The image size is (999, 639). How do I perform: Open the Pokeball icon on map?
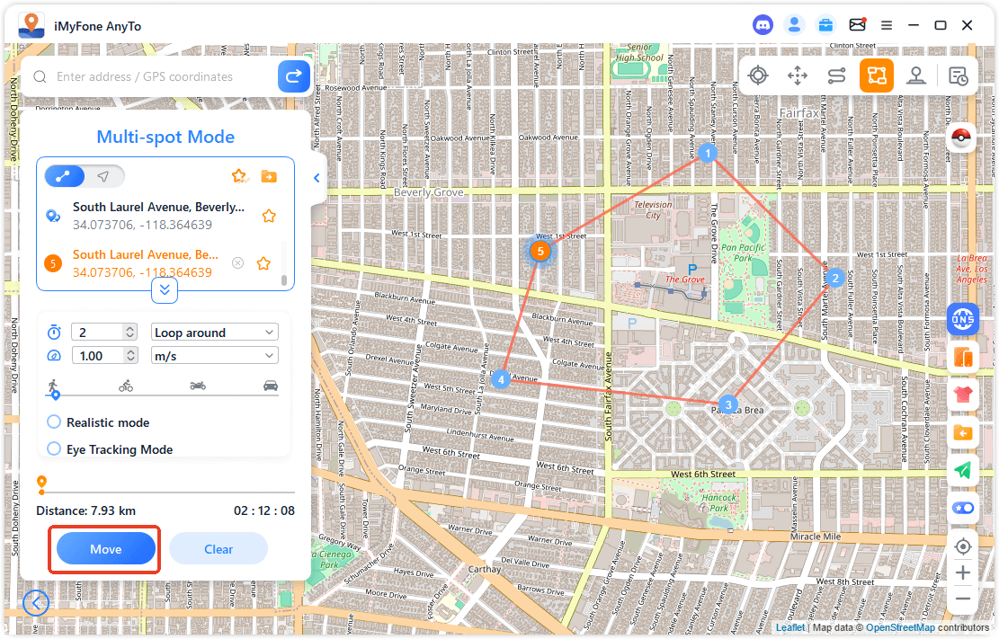[962, 138]
